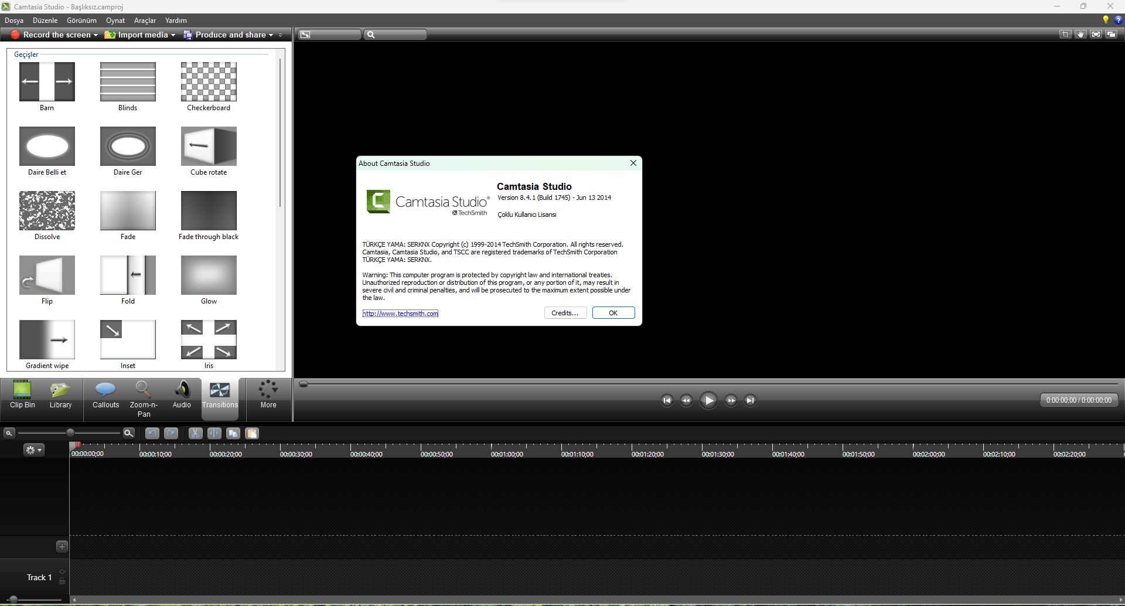Screen dimensions: 1125x606
Task: Select the Callouts tool
Action: click(105, 396)
